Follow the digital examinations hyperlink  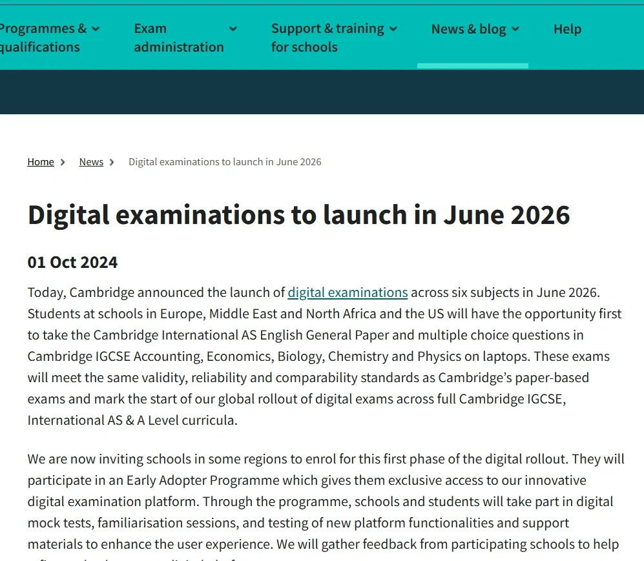(x=348, y=292)
